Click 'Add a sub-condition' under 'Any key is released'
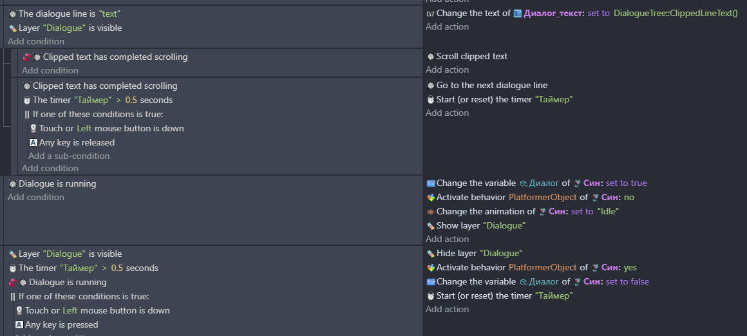The height and width of the screenshot is (336, 747). click(69, 156)
